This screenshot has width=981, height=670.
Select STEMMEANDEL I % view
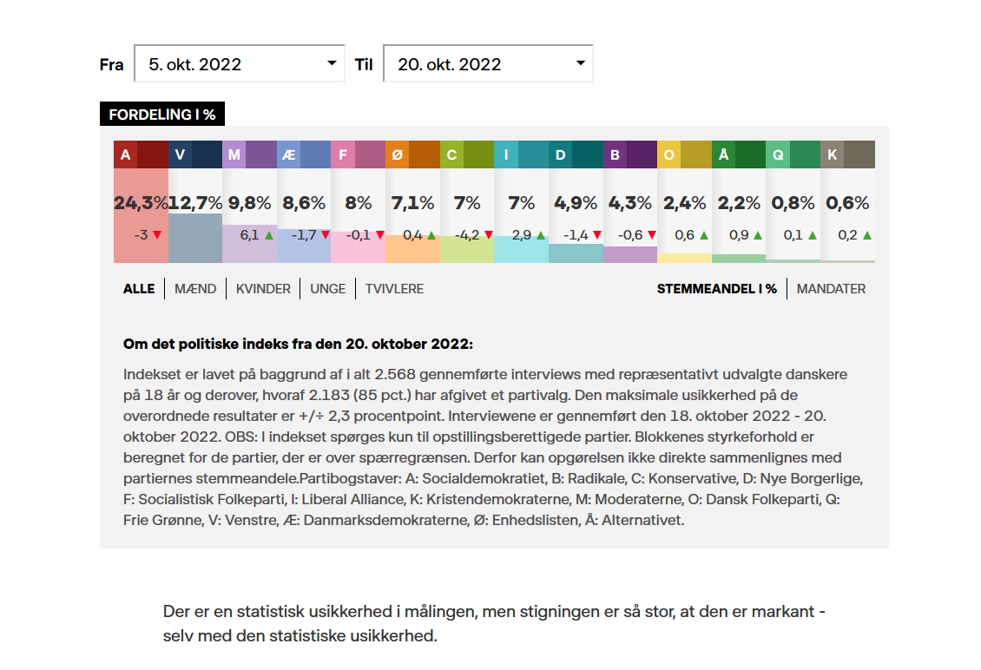point(717,289)
